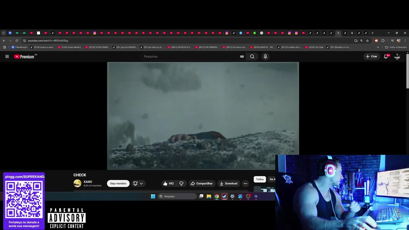Close the active browser tab
This screenshot has height=230, width=409.
click(x=338, y=33)
